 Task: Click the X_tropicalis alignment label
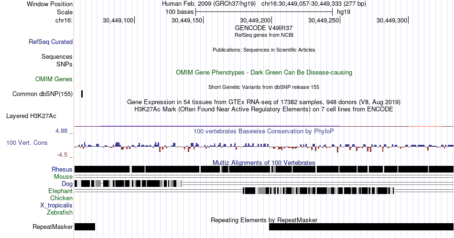tap(56, 205)
